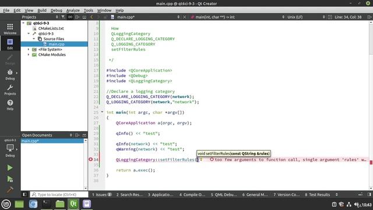The width and height of the screenshot is (373, 210).
Task: Open the Compile Output pane
Action: pyautogui.click(x=192, y=194)
